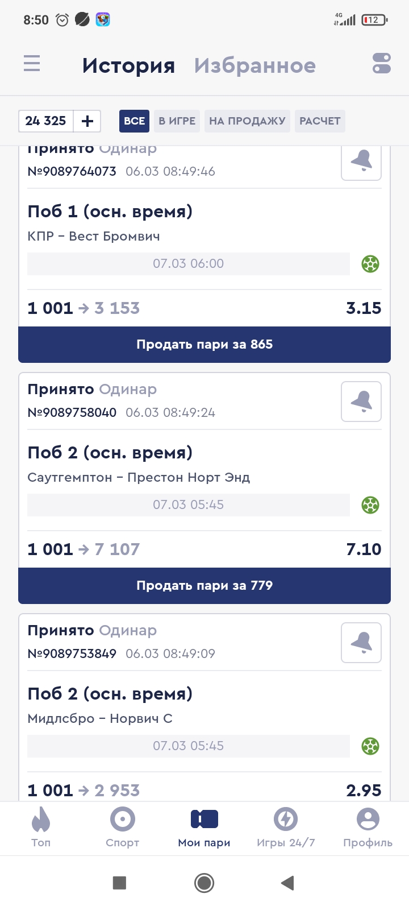409x910 pixels.
Task: Tap football icon on Саутгемптон – Престон bet
Action: (370, 505)
